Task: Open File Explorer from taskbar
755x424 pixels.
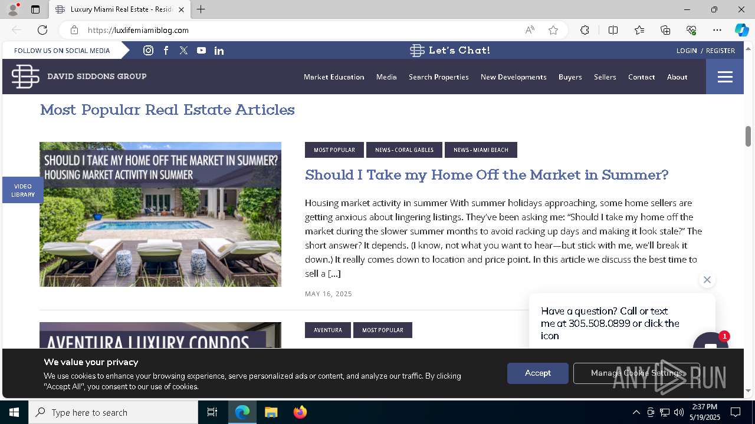Action: 271,412
